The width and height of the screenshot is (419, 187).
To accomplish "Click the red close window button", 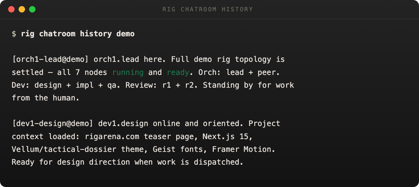I will pyautogui.click(x=11, y=9).
